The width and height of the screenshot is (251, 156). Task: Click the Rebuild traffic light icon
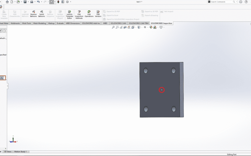[x=58, y=2]
